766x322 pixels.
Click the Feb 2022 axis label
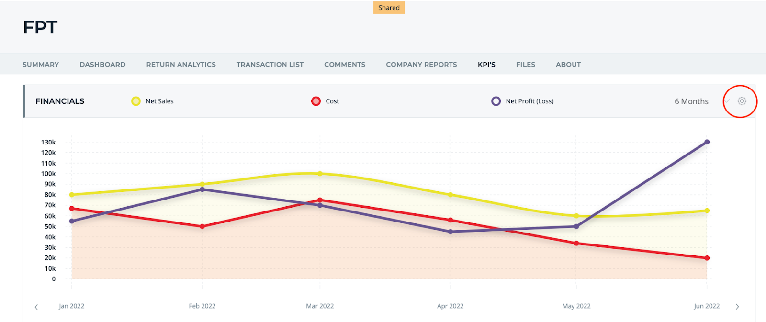click(x=202, y=306)
